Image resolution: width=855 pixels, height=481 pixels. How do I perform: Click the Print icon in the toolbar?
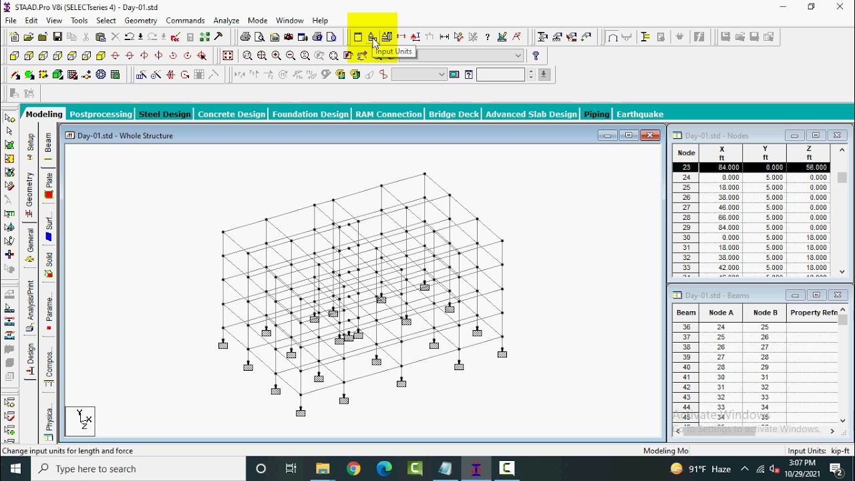pyautogui.click(x=245, y=37)
